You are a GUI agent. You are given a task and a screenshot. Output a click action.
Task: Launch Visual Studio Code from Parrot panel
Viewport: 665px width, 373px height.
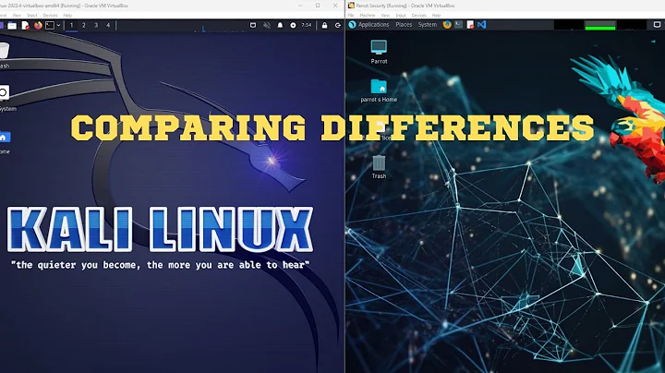pyautogui.click(x=482, y=25)
